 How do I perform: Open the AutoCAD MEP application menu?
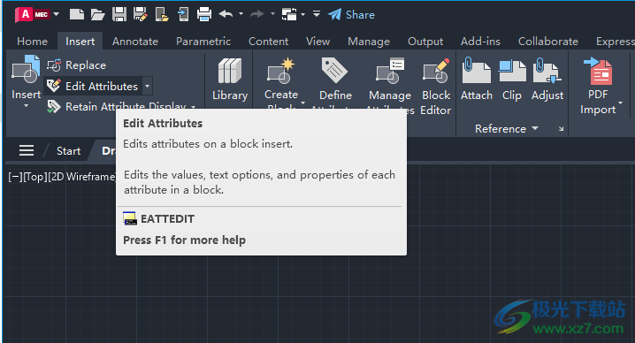click(x=37, y=14)
